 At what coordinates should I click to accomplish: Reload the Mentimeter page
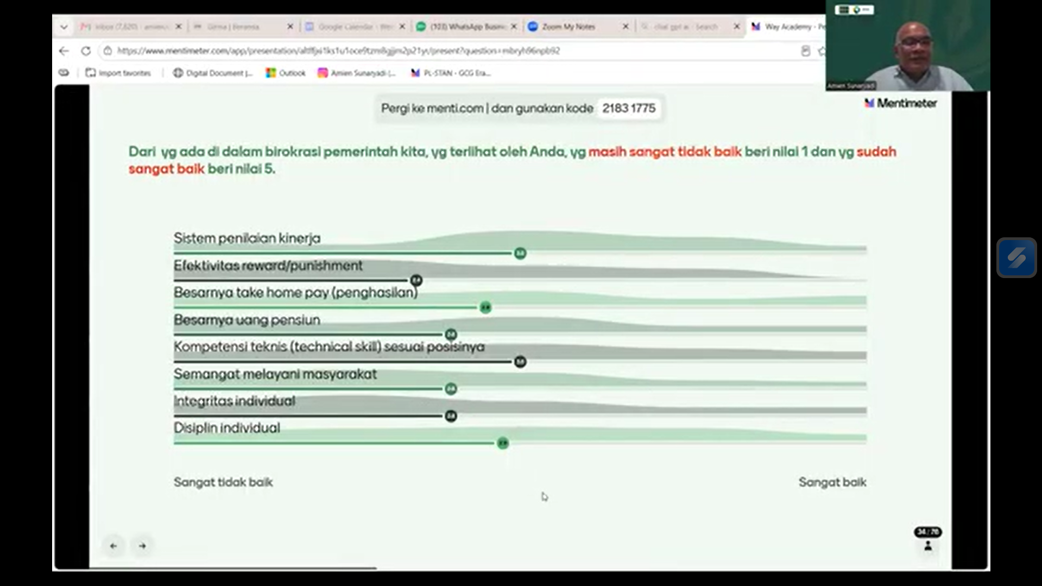86,51
